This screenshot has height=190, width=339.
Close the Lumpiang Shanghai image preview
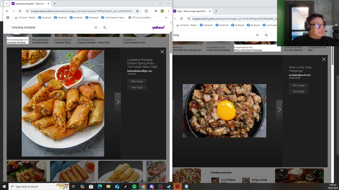click(x=162, y=52)
